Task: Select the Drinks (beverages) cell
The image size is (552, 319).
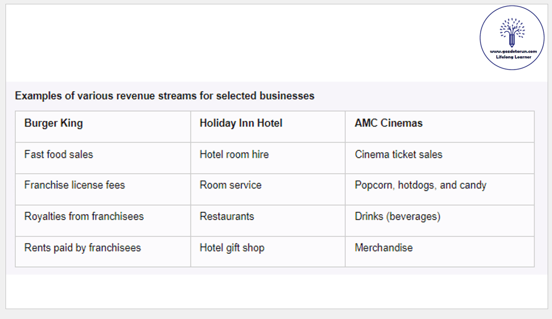Action: click(x=397, y=217)
